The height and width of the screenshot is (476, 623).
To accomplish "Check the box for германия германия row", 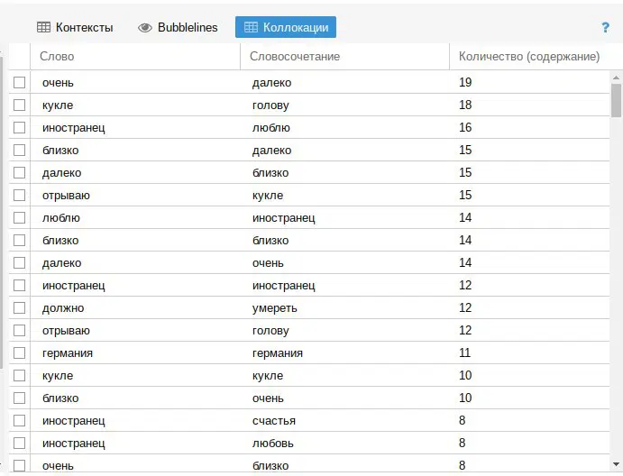I will pyautogui.click(x=20, y=352).
